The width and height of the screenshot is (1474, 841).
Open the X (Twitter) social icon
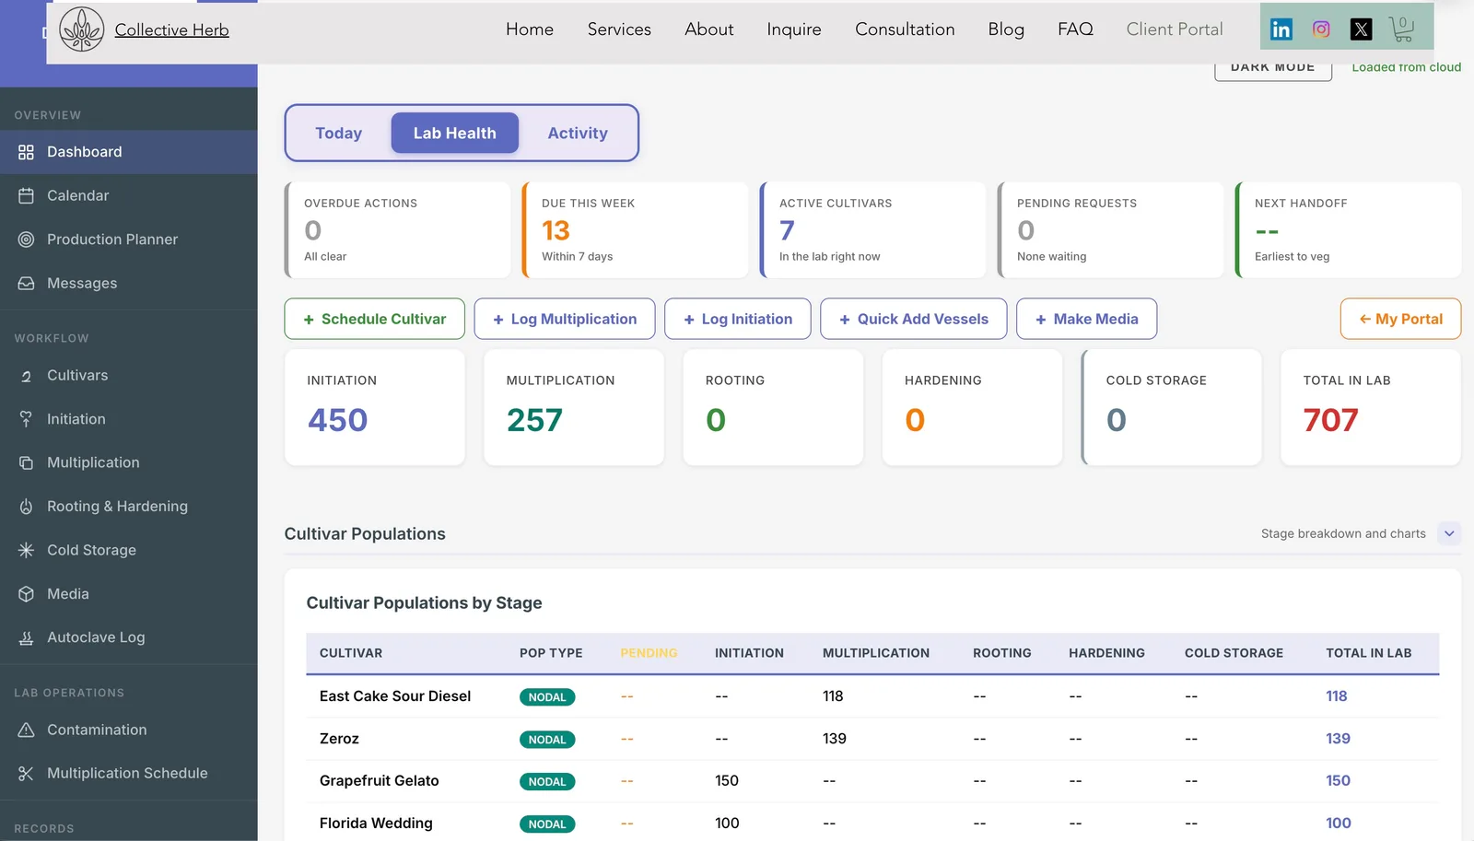tap(1361, 29)
